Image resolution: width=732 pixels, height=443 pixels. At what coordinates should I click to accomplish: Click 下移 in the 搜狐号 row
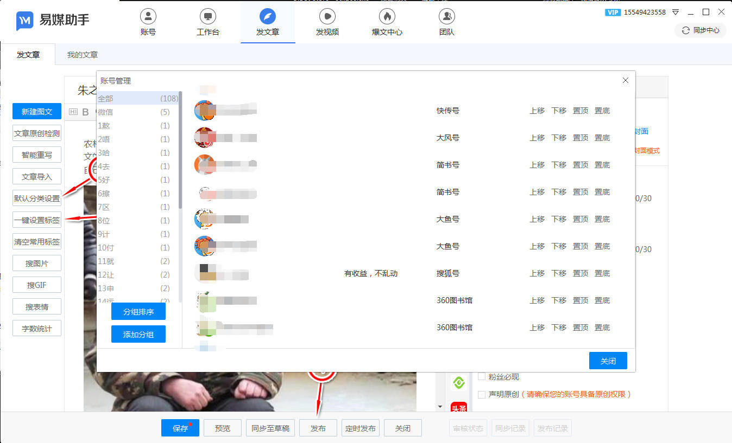pos(559,273)
